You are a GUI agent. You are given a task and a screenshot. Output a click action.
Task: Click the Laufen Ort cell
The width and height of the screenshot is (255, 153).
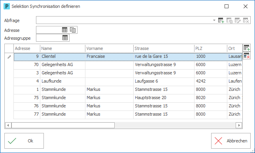tap(235, 81)
